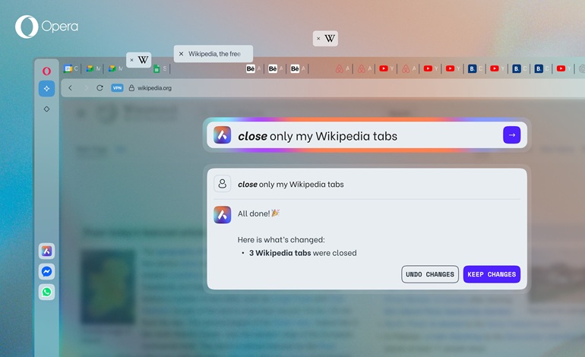
Task: Click the user message 'close only my Wikipedia tabs'
Action: tap(291, 185)
